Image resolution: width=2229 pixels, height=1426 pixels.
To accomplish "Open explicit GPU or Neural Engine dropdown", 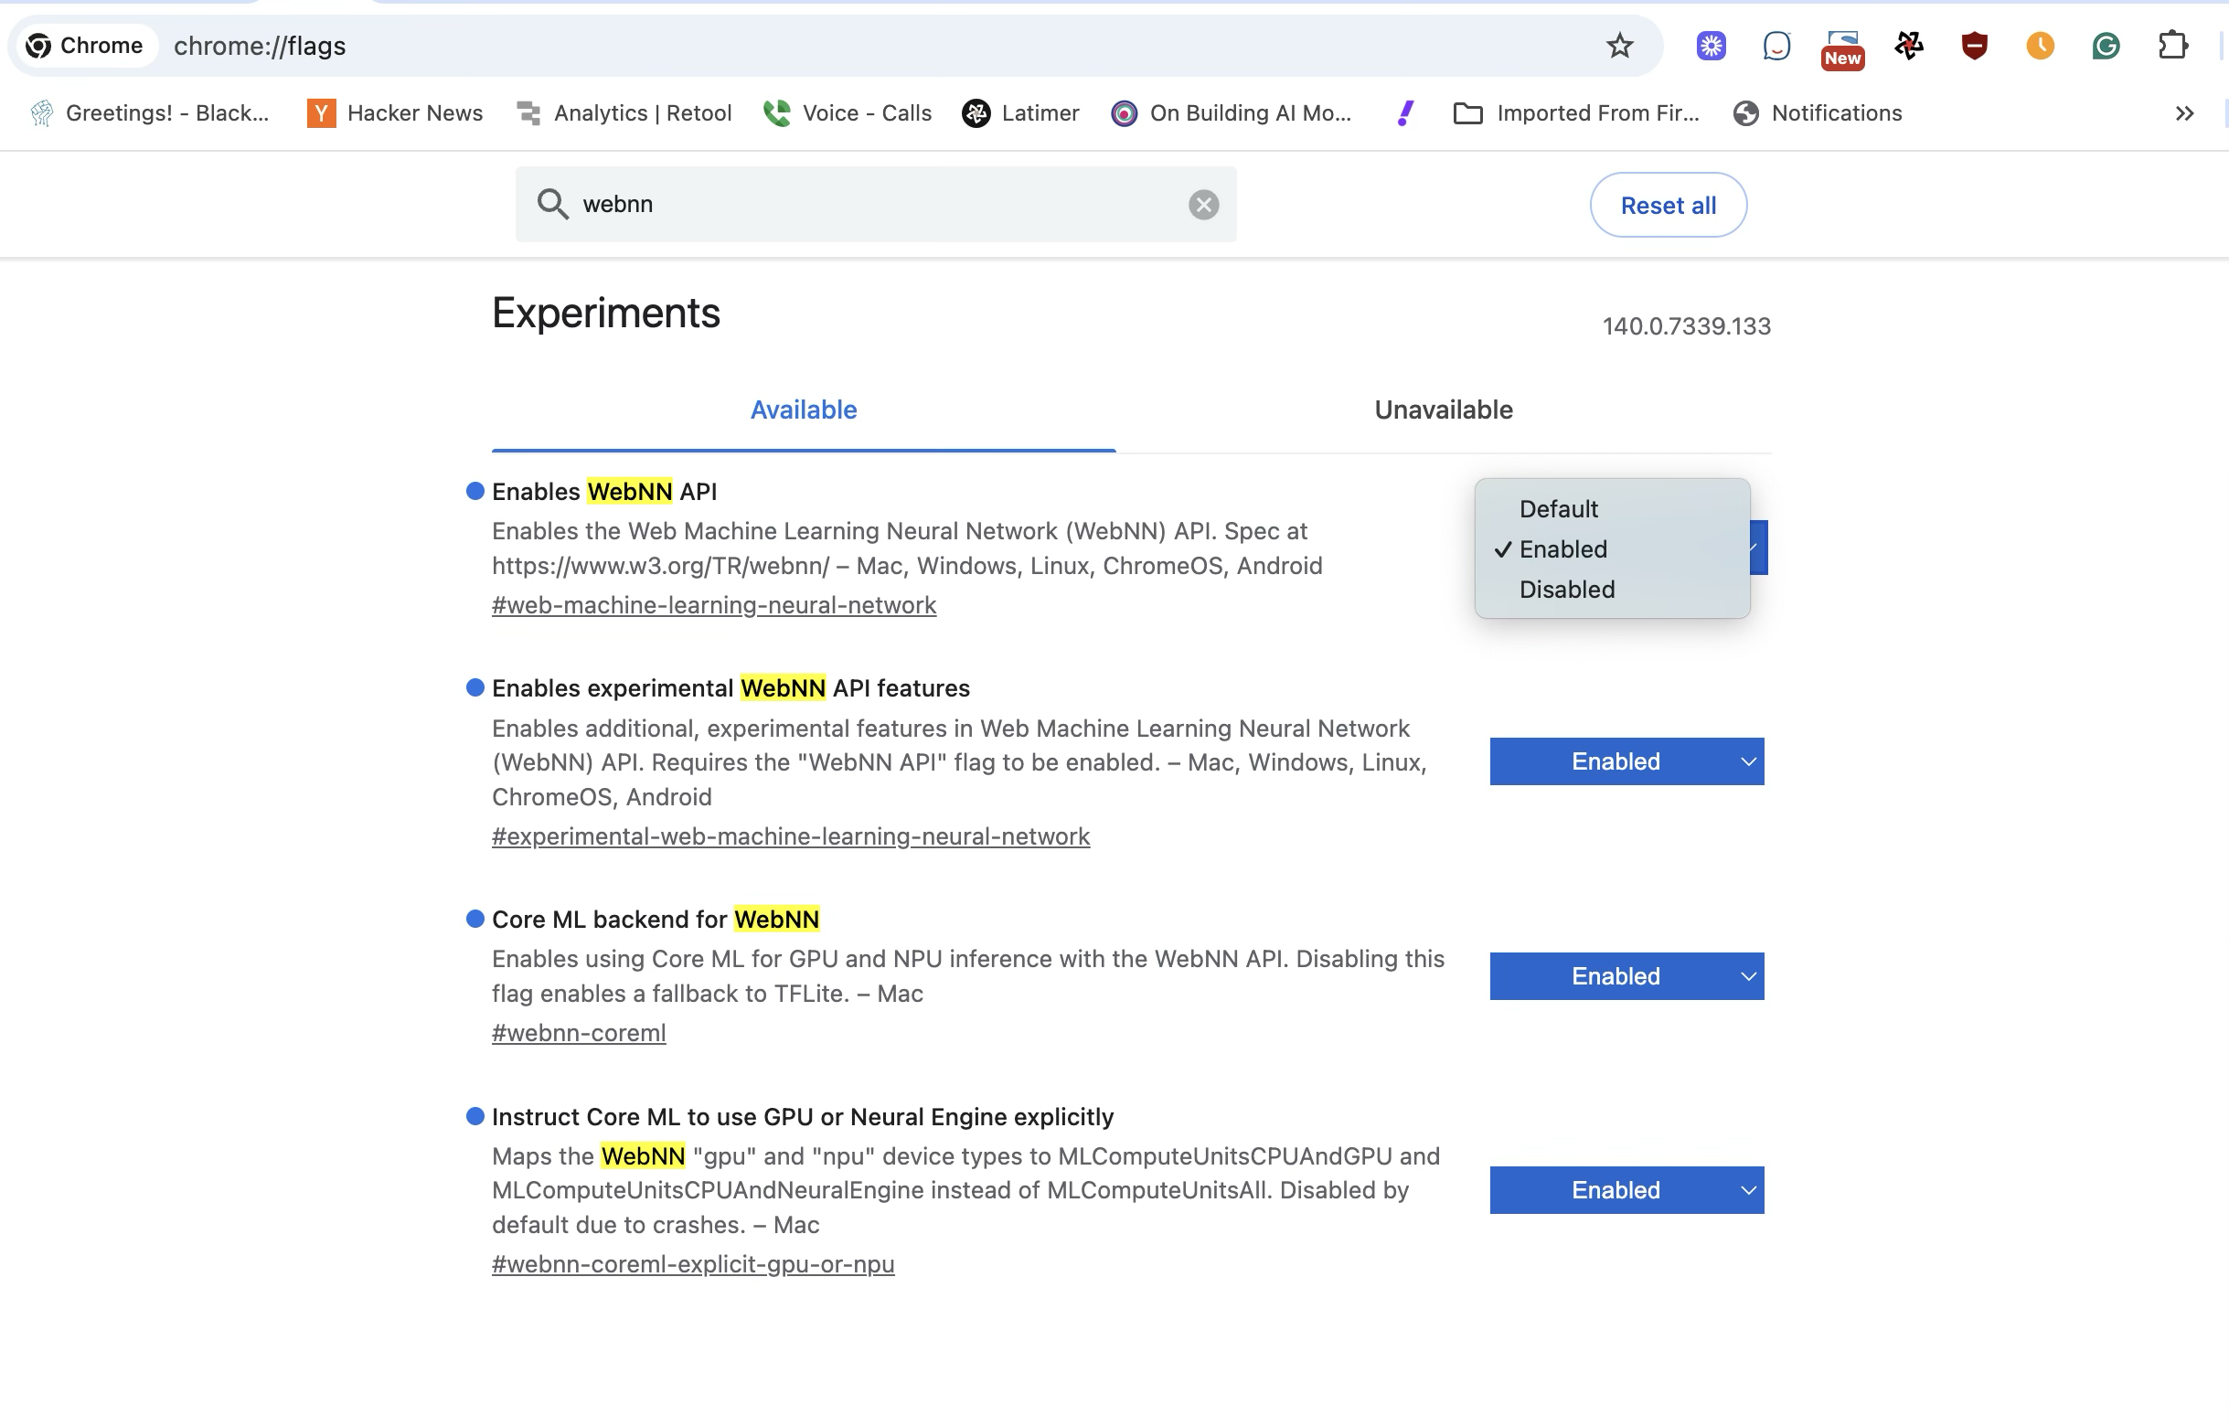I will (1626, 1190).
